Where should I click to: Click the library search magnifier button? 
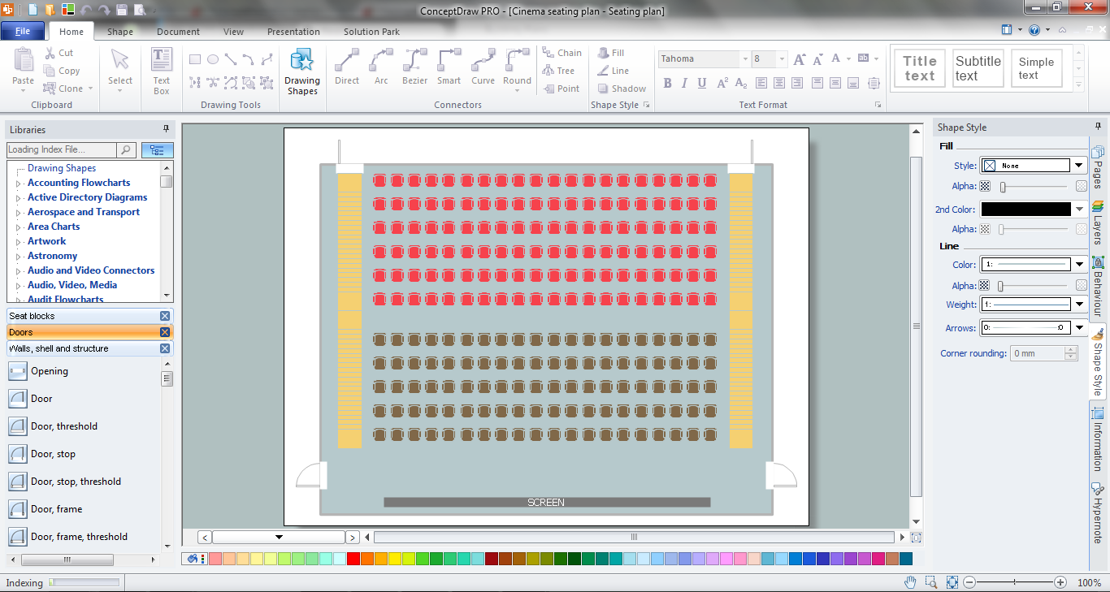127,150
